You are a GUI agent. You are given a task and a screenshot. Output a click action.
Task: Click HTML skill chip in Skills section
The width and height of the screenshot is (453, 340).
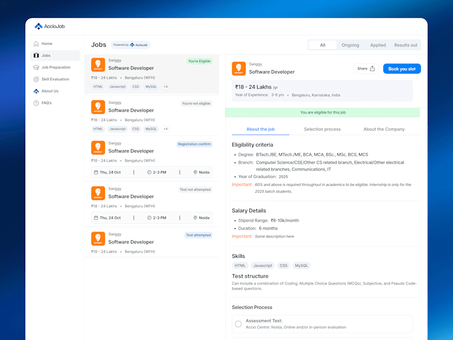(x=240, y=265)
